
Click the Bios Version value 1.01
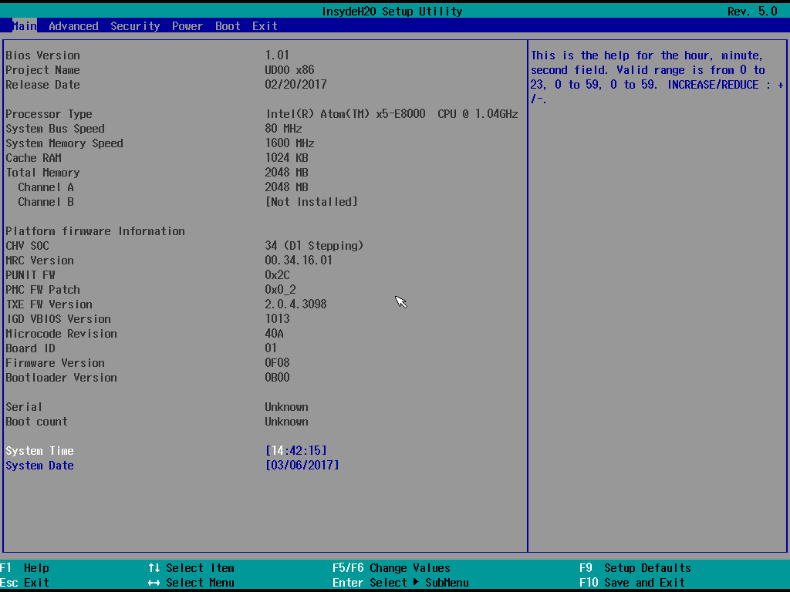[x=277, y=55]
